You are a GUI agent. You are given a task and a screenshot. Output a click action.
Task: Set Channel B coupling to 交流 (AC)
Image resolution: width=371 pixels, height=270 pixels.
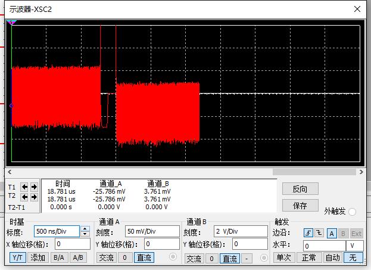click(194, 259)
